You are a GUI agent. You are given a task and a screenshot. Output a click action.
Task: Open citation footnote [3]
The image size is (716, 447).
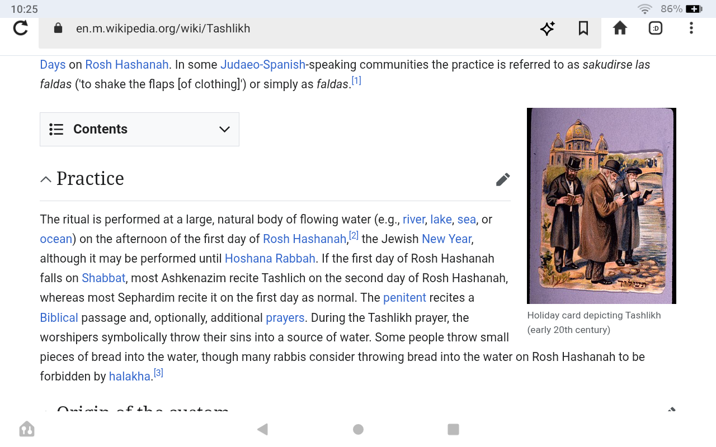coord(158,373)
